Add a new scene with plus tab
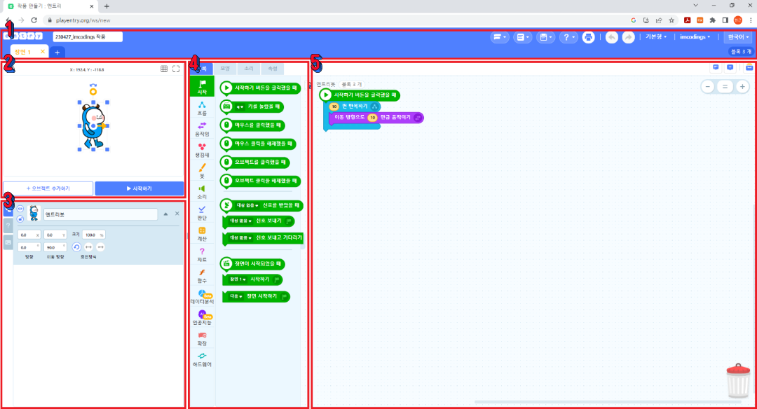 [57, 52]
